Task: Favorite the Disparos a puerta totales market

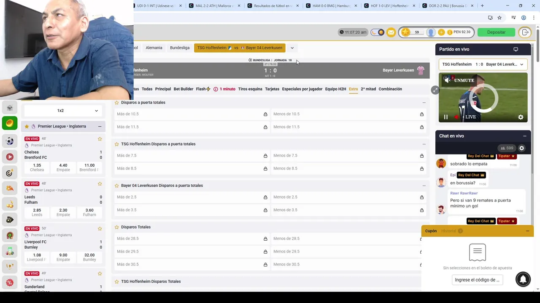Action: (117, 103)
